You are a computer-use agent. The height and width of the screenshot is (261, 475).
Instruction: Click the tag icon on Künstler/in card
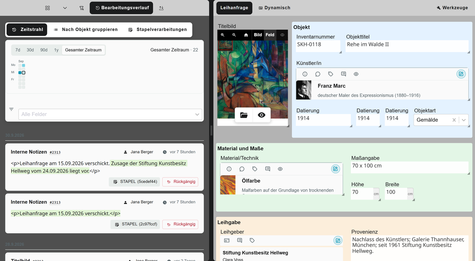pyautogui.click(x=330, y=74)
